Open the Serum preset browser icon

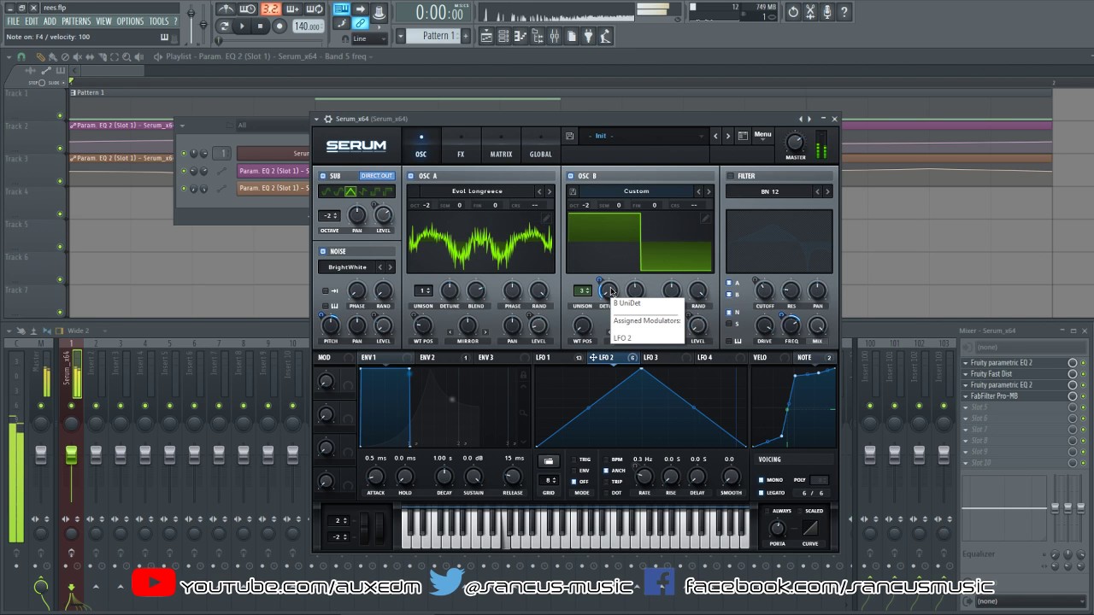pos(743,136)
